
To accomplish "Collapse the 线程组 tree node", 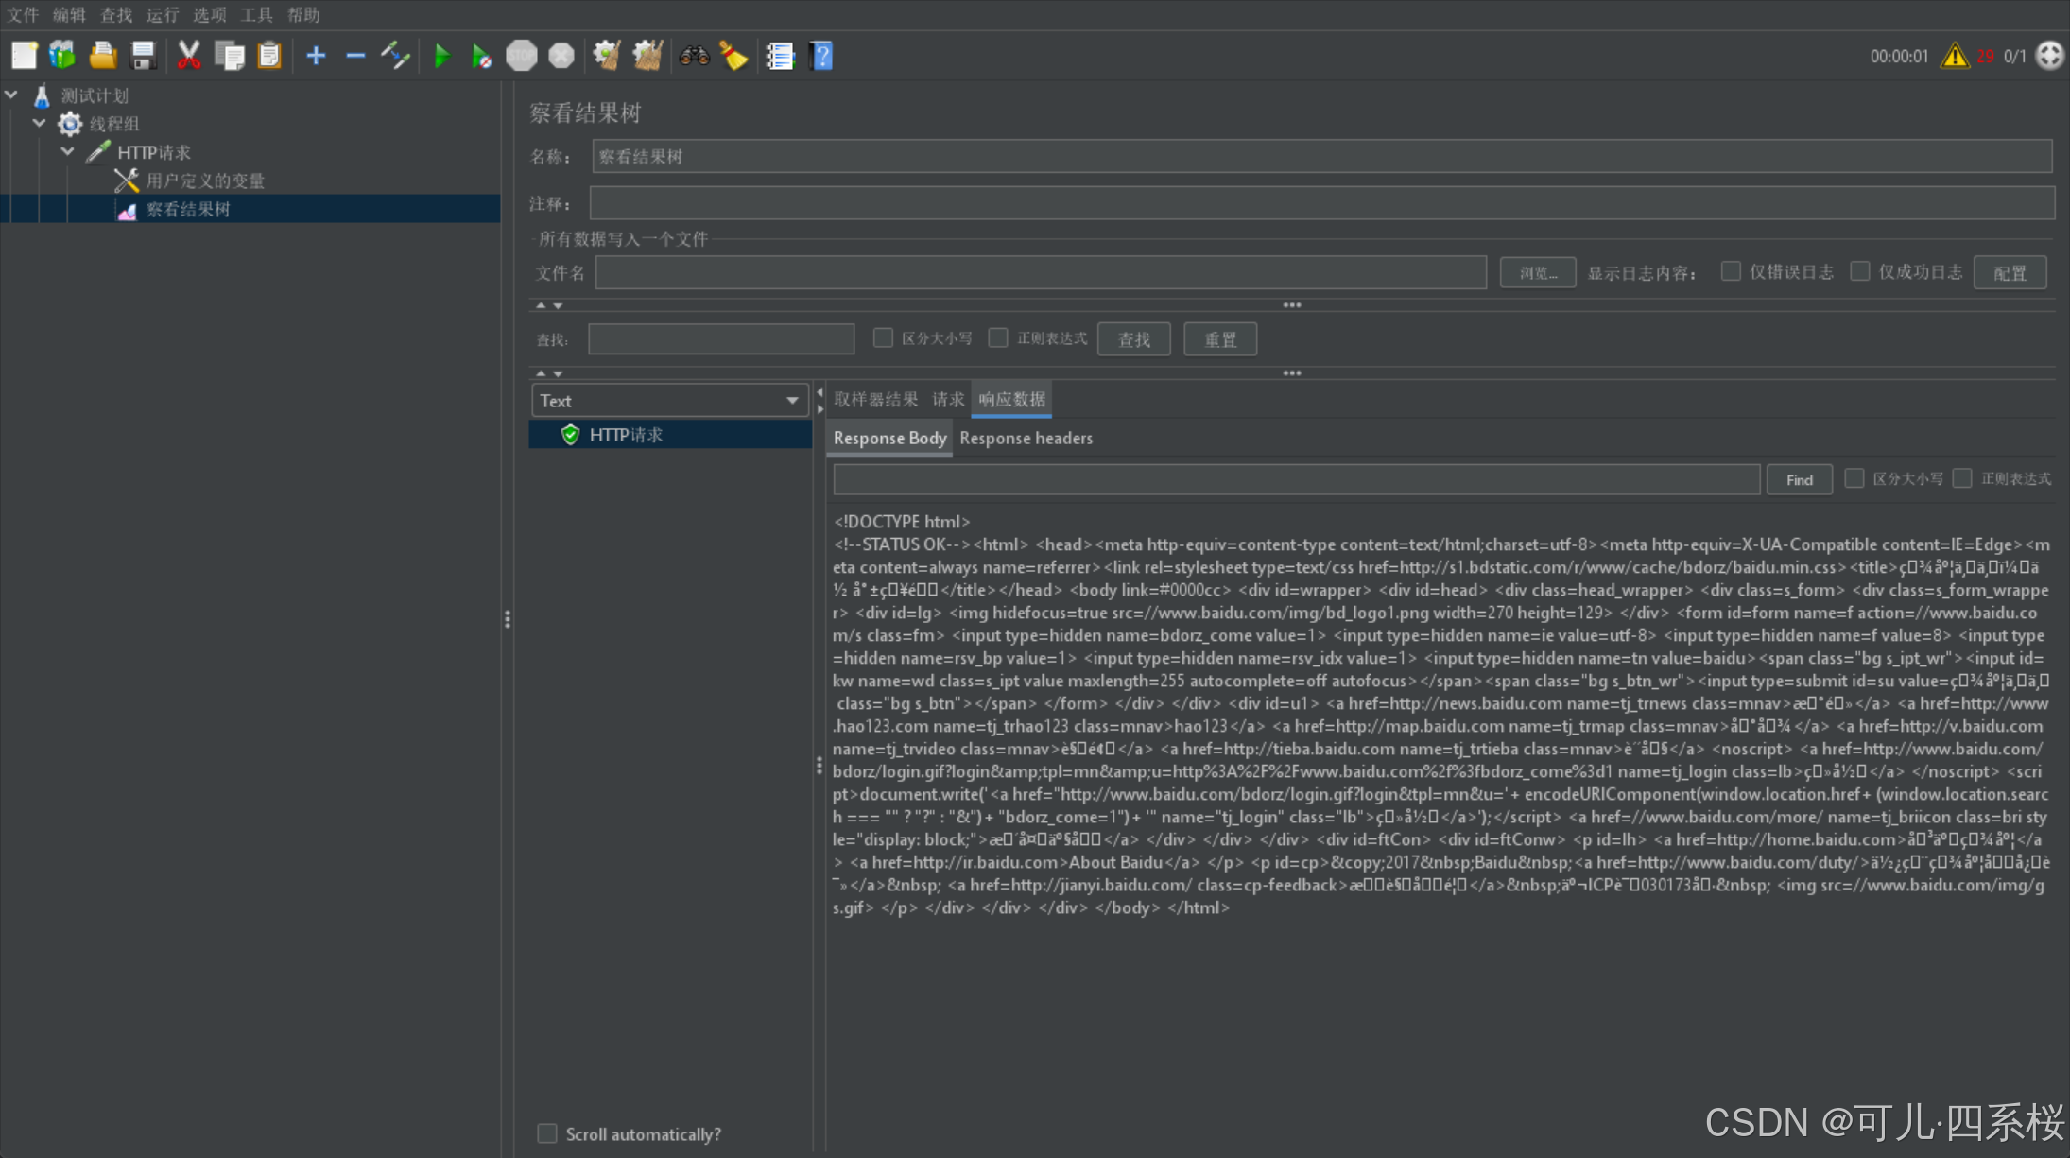I will (x=40, y=124).
